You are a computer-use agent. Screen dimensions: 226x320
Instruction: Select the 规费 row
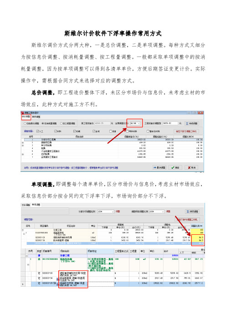click(114, 148)
